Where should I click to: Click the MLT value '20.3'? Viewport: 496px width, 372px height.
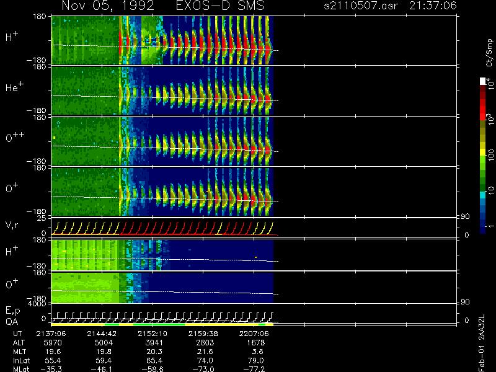pyautogui.click(x=154, y=352)
